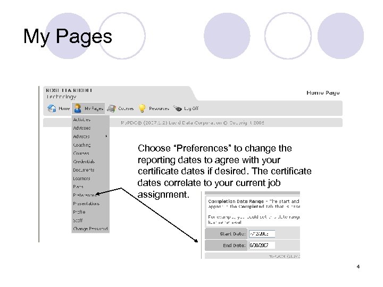Open the My Pages menu label
383x287 pixels.
coord(94,108)
